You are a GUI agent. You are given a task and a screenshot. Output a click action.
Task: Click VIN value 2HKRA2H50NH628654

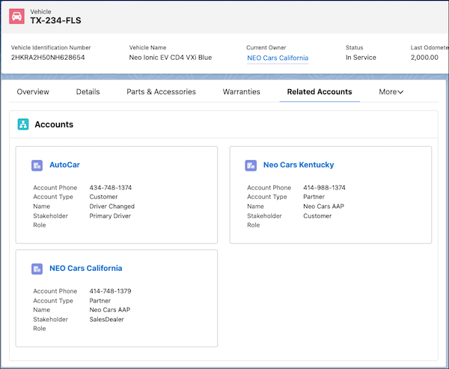pos(48,58)
